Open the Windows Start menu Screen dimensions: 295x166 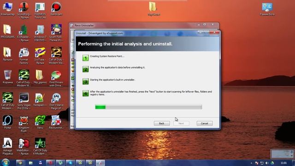[5, 162]
